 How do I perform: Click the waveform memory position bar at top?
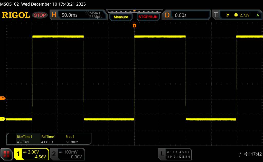[134, 11]
